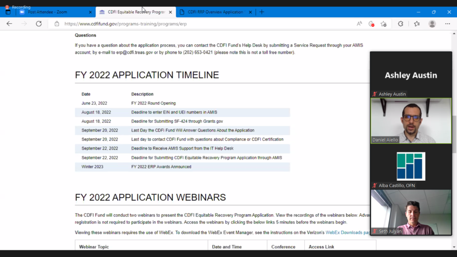457x257 pixels.
Task: Select Alba Castillo OFN logo tile
Action: [x=411, y=166]
